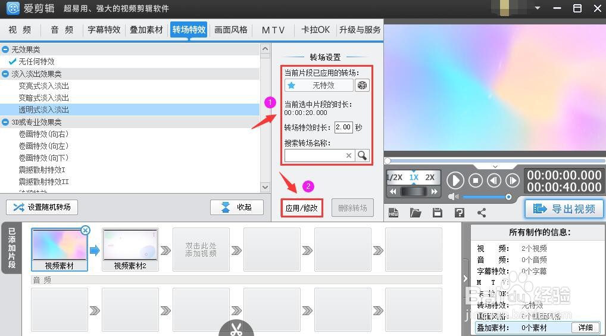Image resolution: width=606 pixels, height=336 pixels.
Task: Click the 导出视频 button
Action: tap(564, 209)
